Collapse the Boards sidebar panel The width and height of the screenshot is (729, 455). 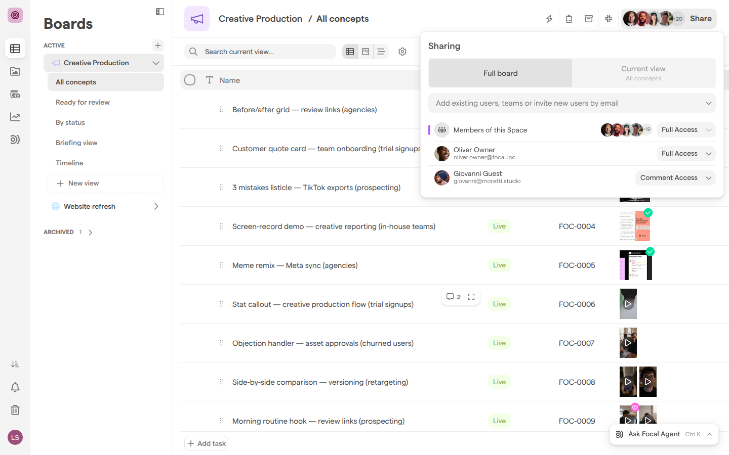point(160,12)
